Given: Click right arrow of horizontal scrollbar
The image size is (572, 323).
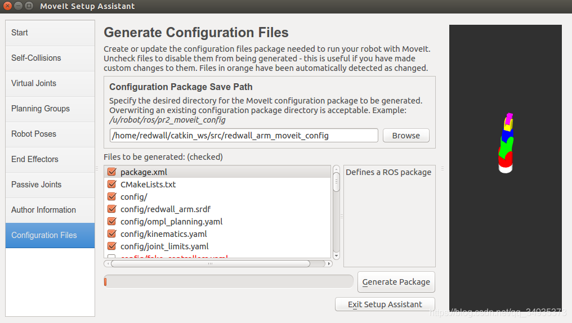Looking at the screenshot, I should [329, 263].
